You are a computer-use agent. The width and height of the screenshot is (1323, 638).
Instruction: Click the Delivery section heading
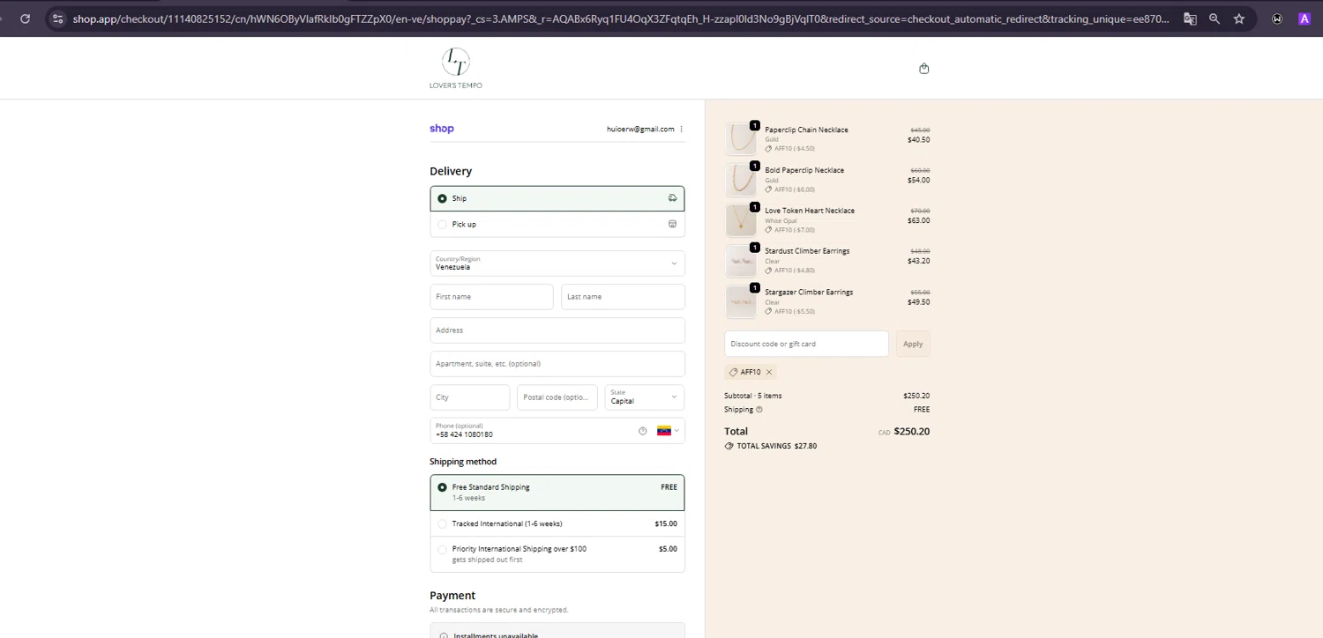coord(451,171)
